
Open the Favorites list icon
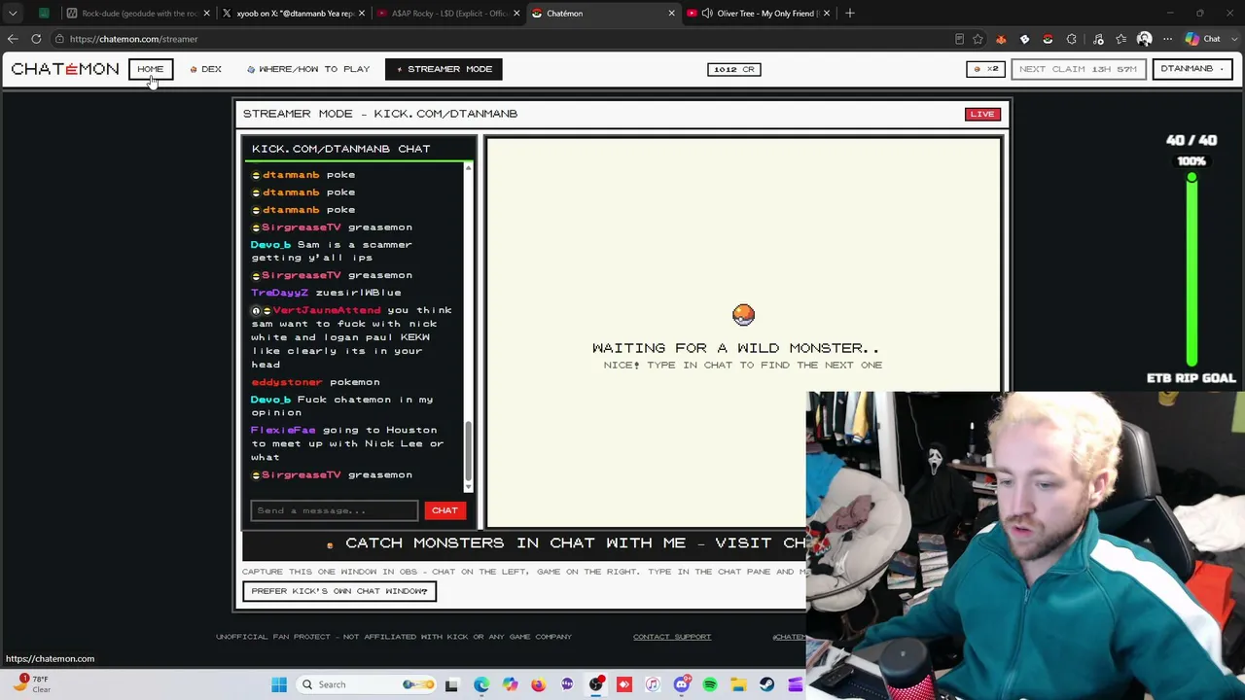point(1121,39)
